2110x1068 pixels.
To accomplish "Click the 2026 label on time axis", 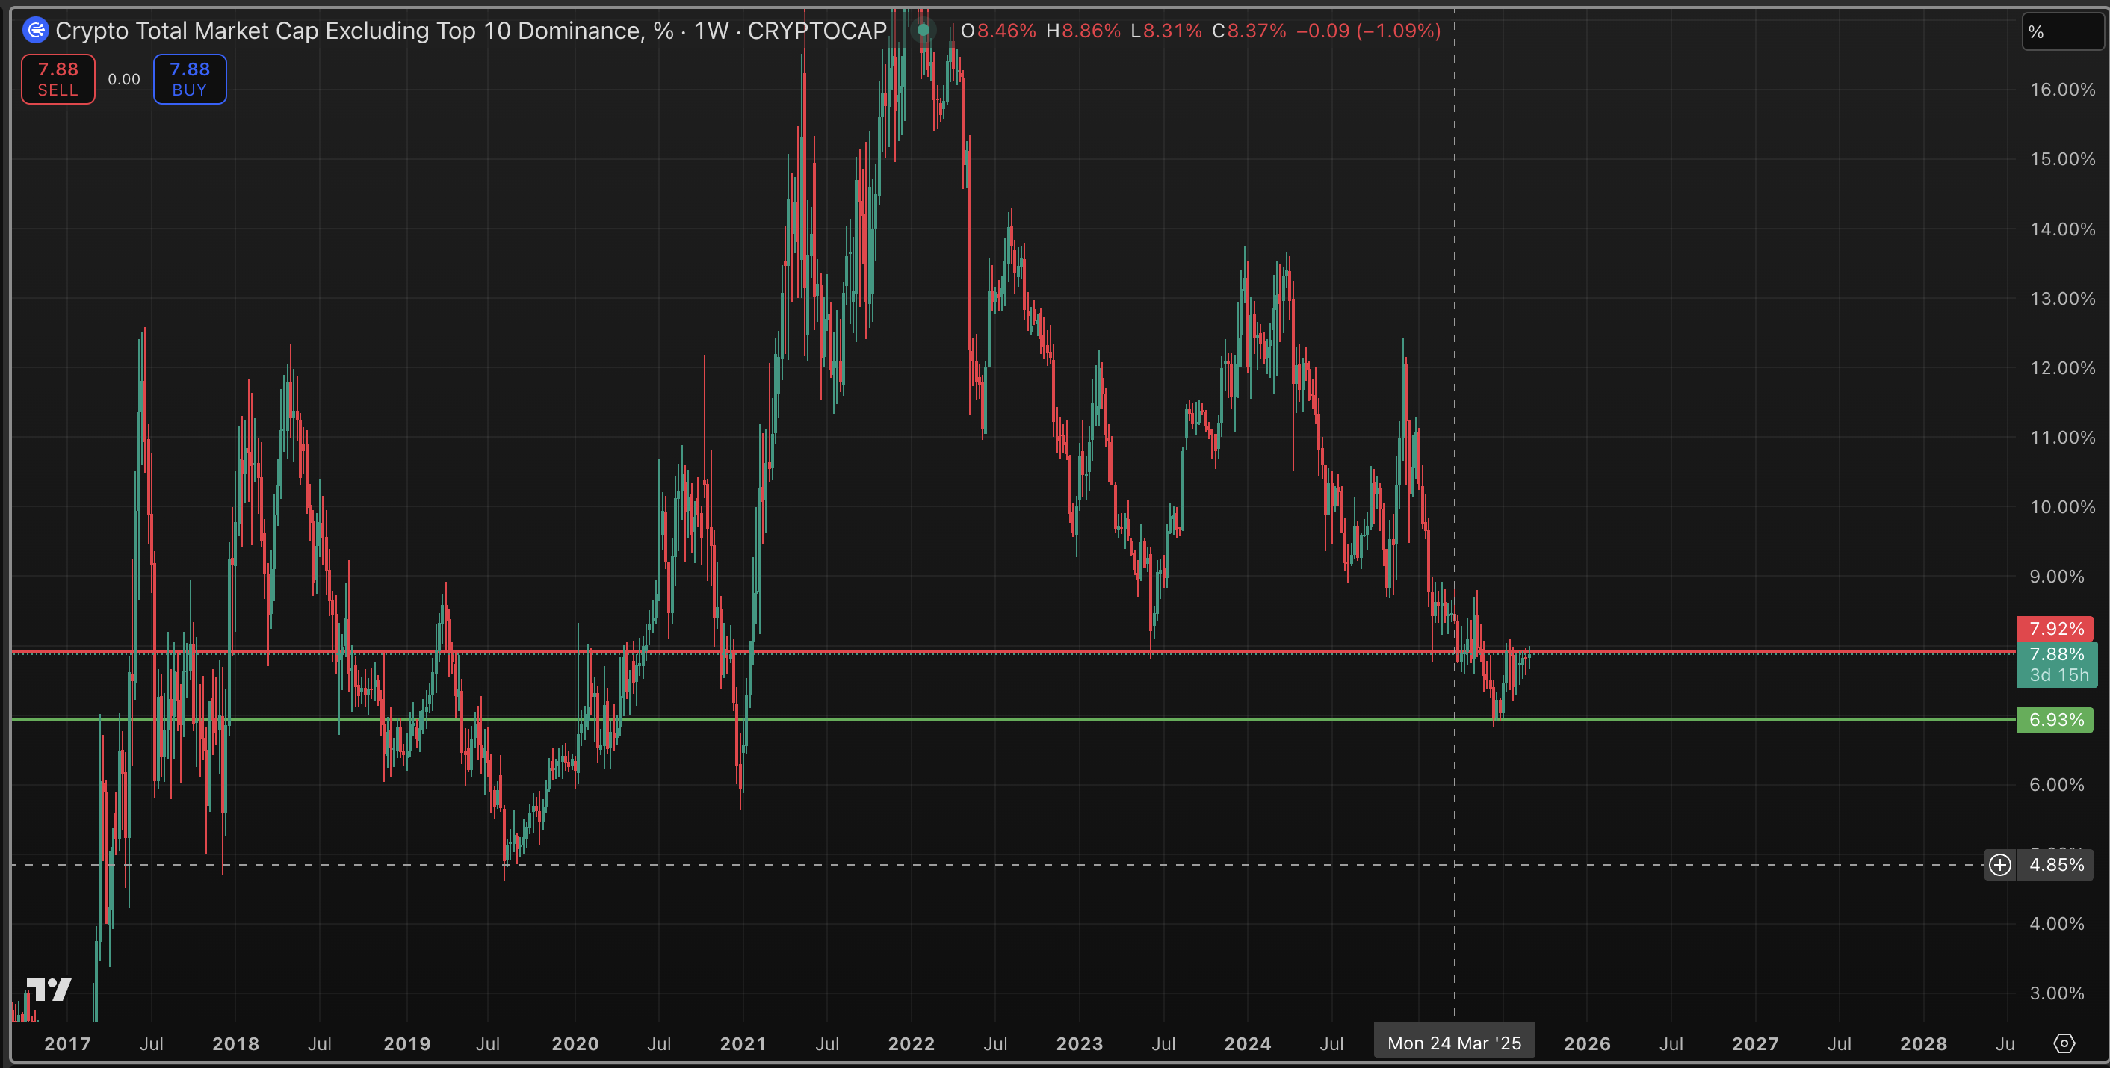I will point(1588,1043).
